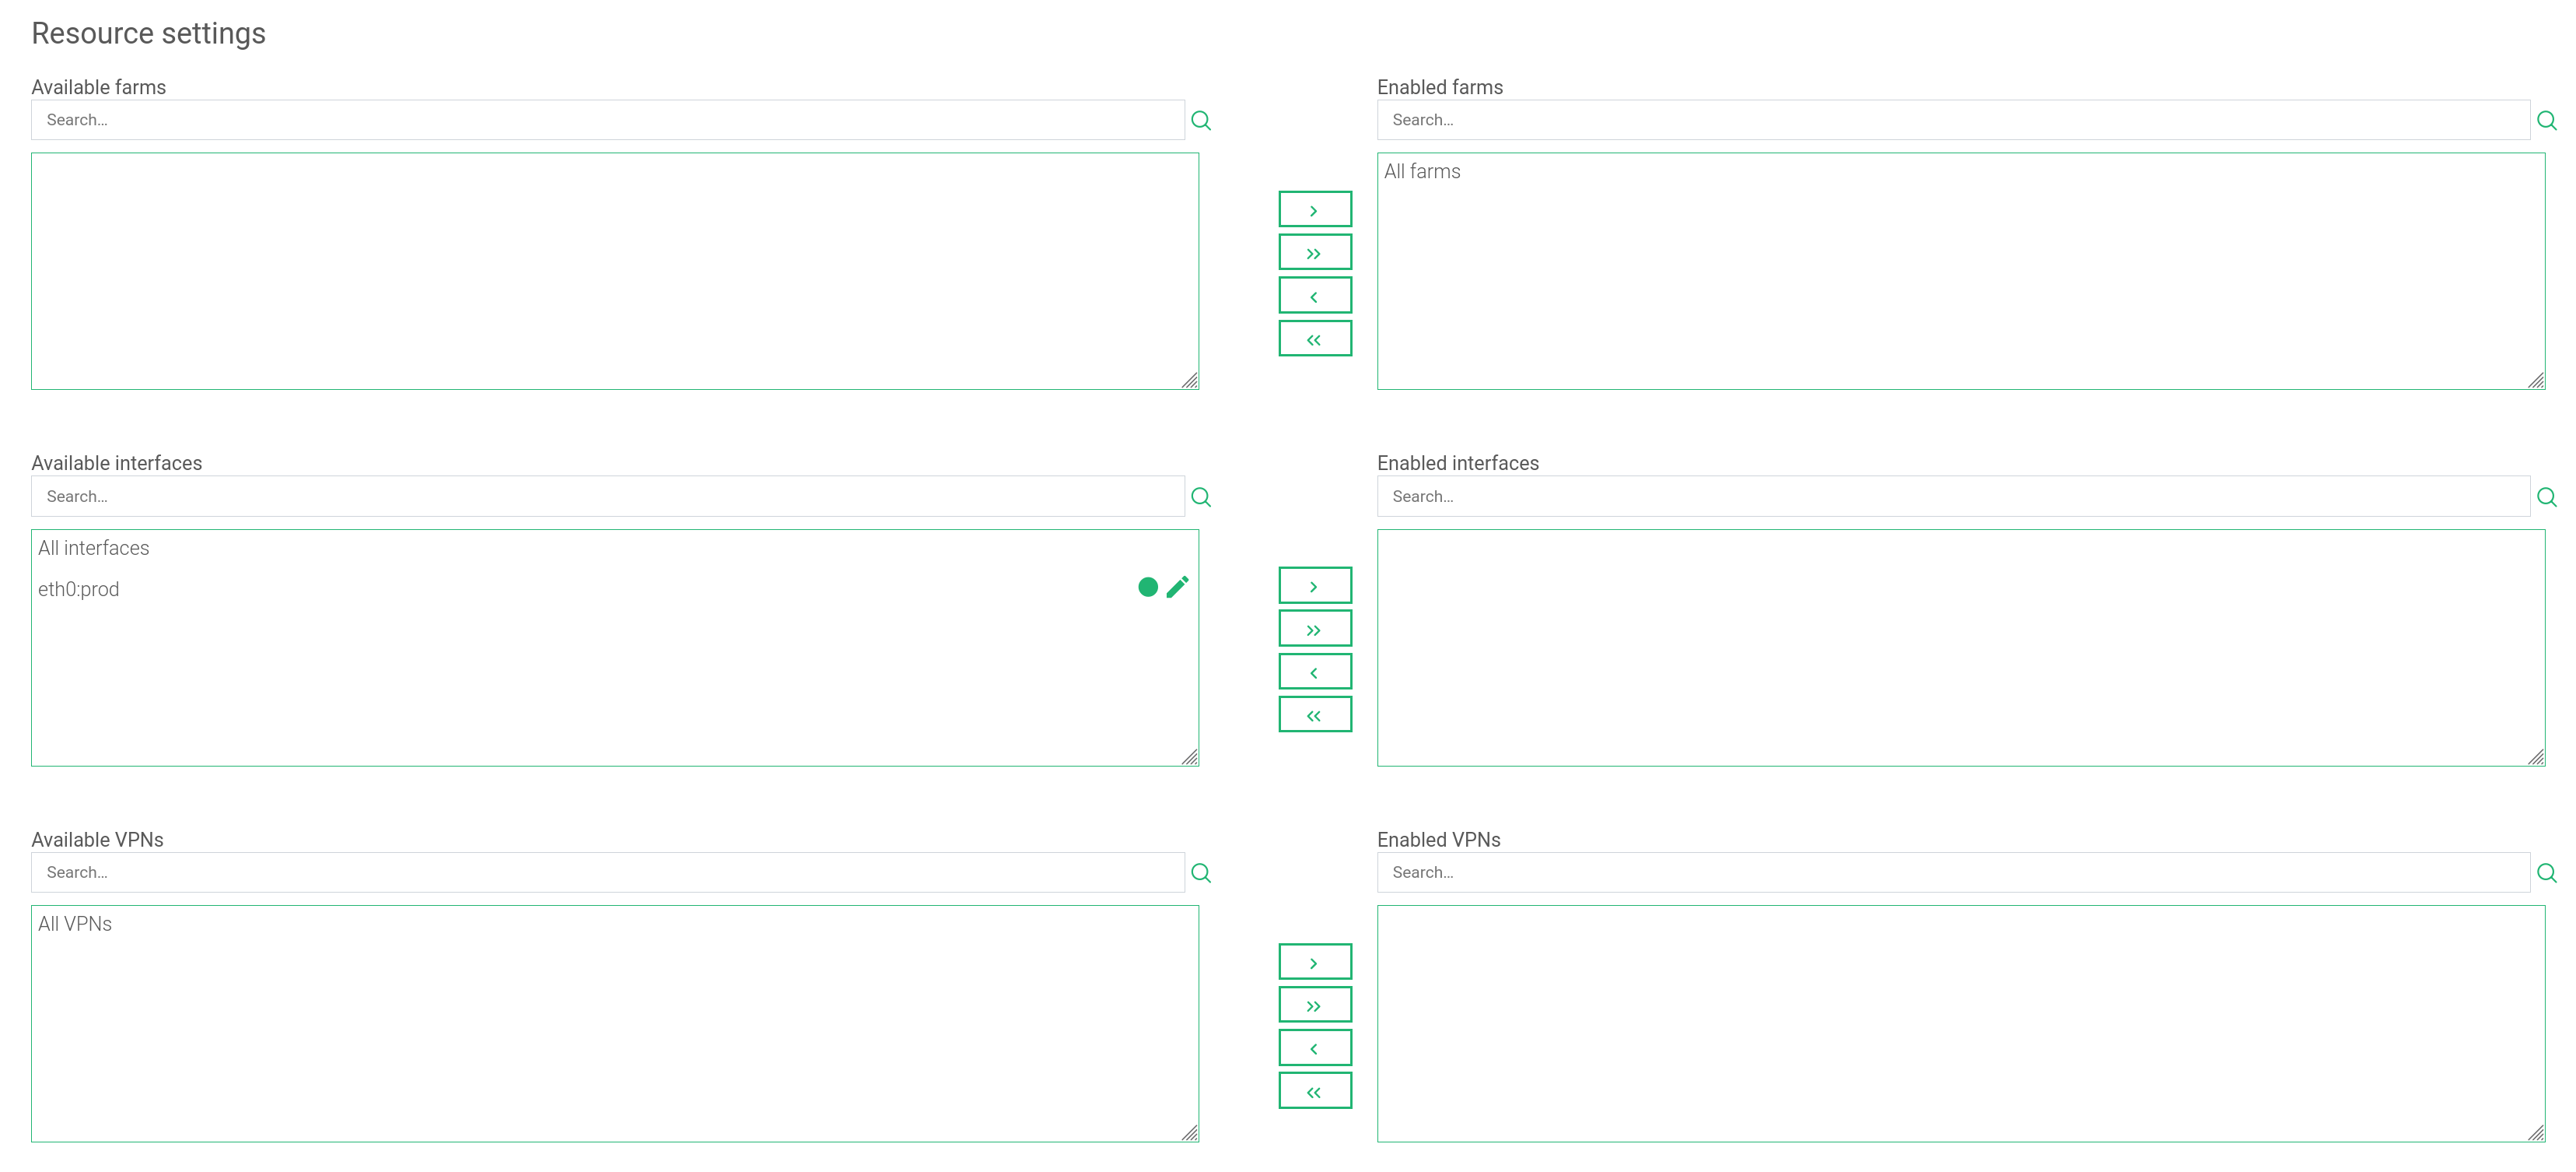Click the Available interfaces search magnifier icon

(x=1201, y=497)
